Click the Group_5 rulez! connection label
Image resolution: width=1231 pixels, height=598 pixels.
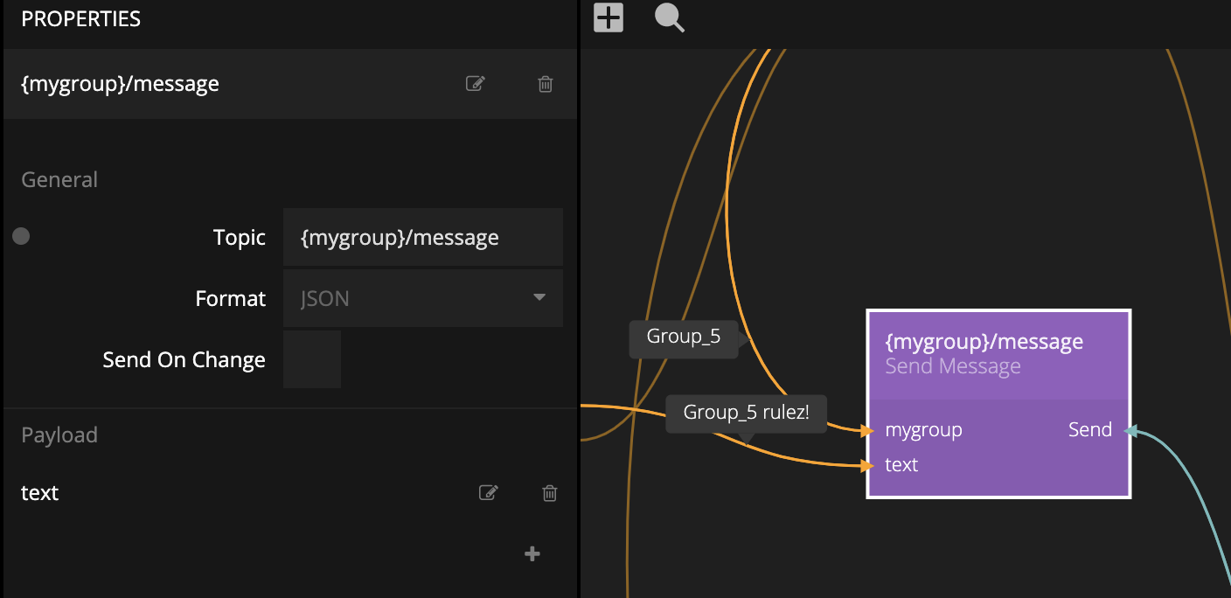tap(746, 413)
